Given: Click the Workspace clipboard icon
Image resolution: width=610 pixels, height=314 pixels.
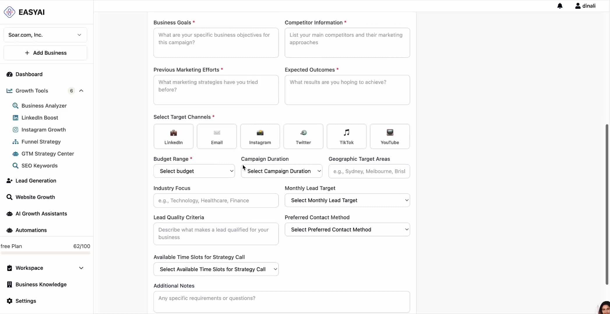Looking at the screenshot, I should coord(9,268).
